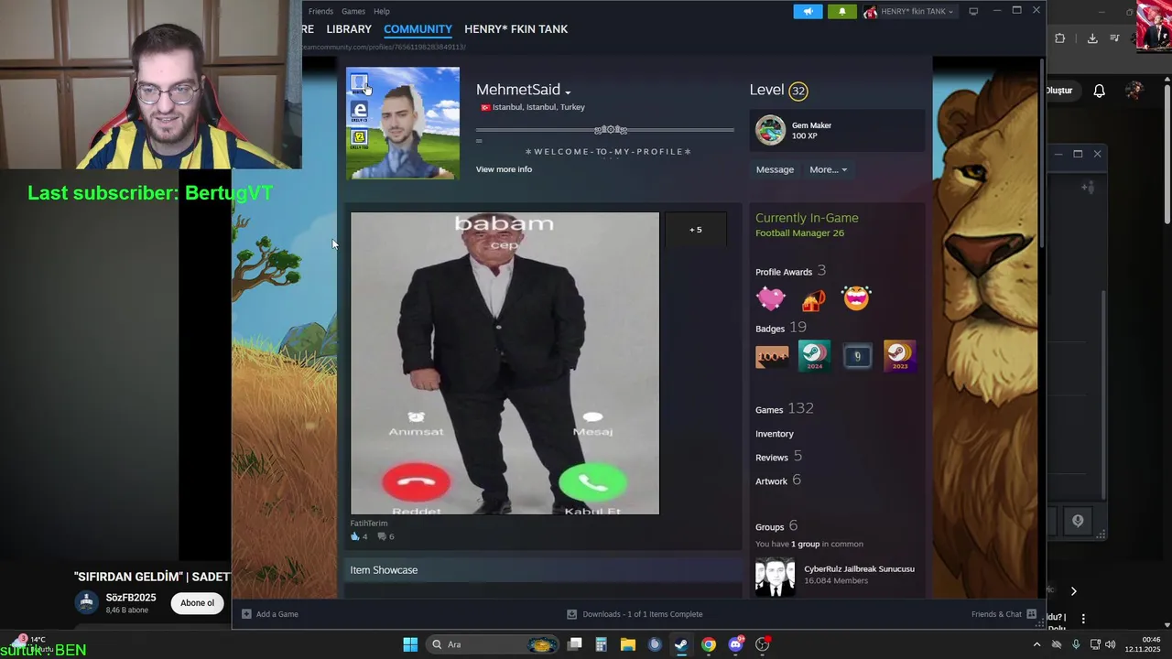Select the fire heart profile award
The height and width of the screenshot is (659, 1172).
pos(813,298)
